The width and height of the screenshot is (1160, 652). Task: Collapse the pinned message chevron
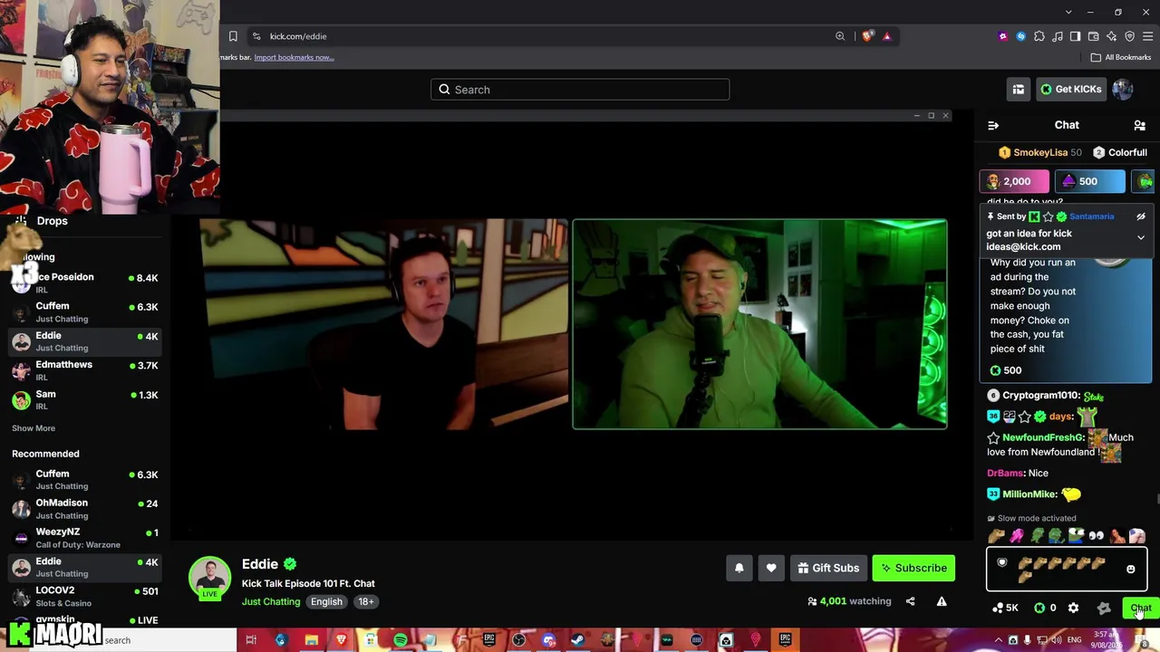coord(1141,237)
